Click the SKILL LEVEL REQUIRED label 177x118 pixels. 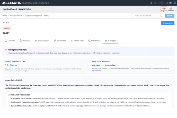pos(101,62)
